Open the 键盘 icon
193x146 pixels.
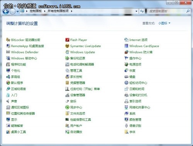click(127, 77)
